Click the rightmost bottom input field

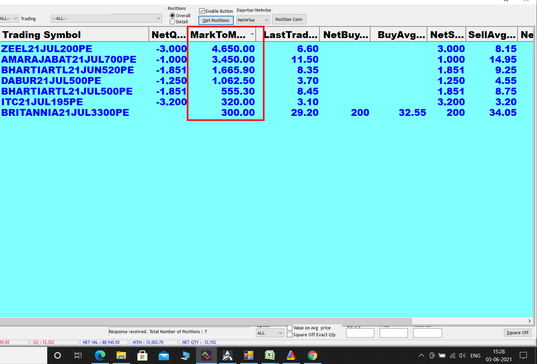pyautogui.click(x=427, y=333)
